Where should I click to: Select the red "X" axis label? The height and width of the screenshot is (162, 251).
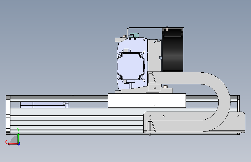click(x=6, y=142)
